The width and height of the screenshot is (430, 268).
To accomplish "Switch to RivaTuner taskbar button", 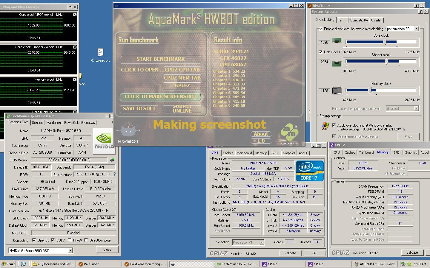I will click(x=99, y=264).
